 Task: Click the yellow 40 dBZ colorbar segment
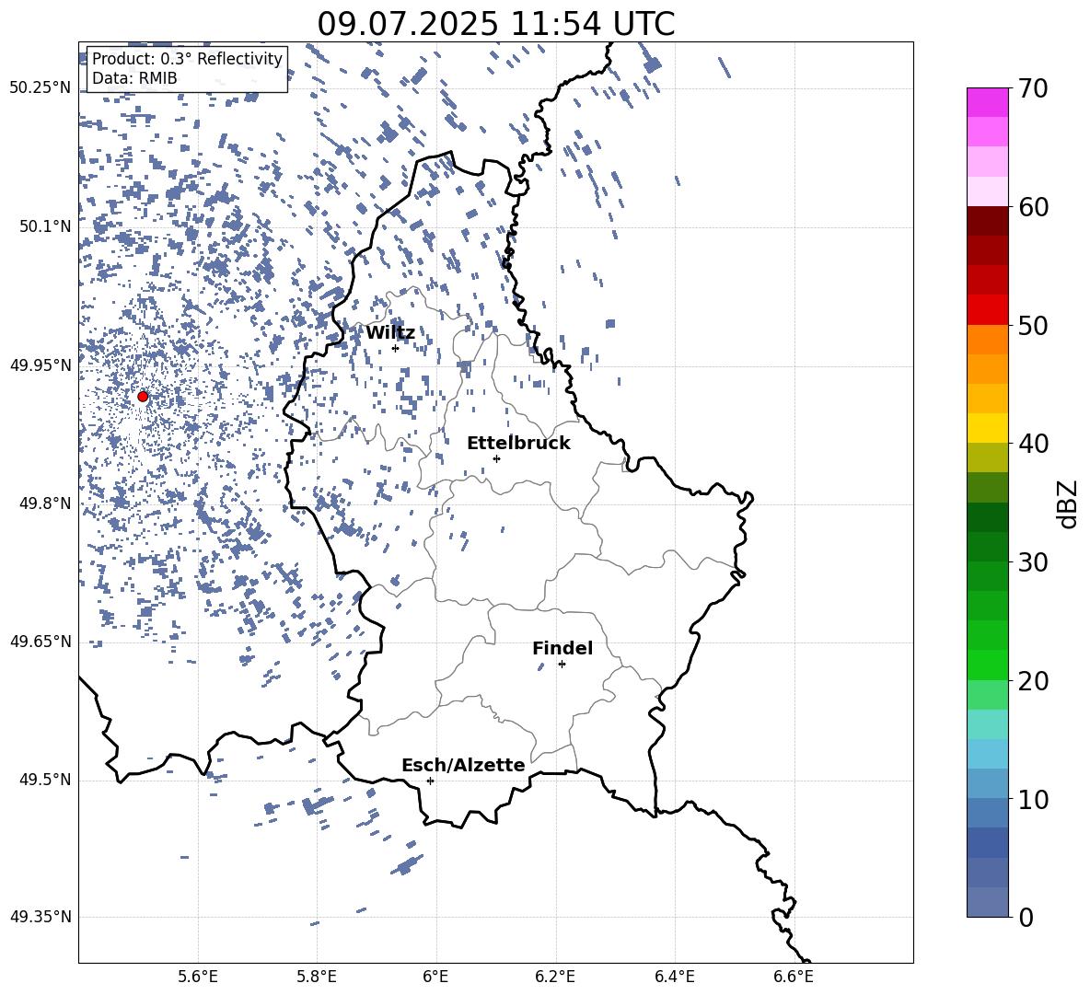[987, 428]
